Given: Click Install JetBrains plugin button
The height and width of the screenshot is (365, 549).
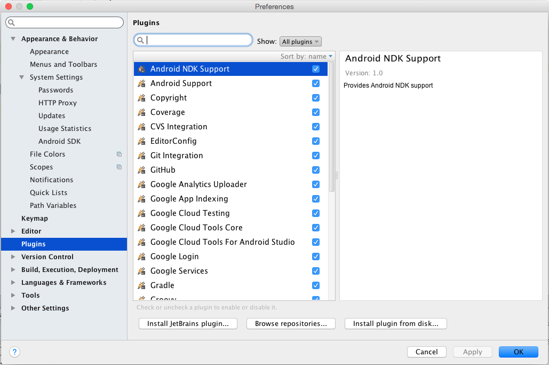Looking at the screenshot, I should [188, 324].
